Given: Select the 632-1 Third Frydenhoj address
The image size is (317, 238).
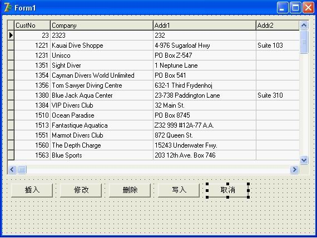Looking at the screenshot, I should coord(205,85).
